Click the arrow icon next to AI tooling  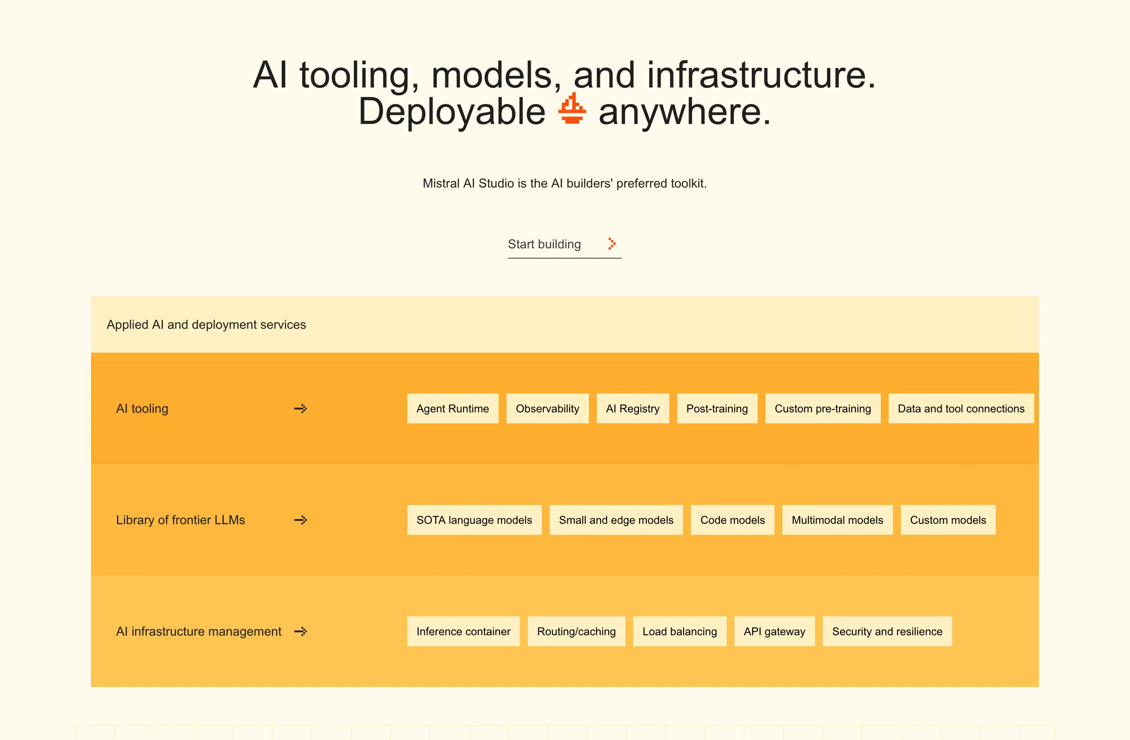click(x=301, y=408)
